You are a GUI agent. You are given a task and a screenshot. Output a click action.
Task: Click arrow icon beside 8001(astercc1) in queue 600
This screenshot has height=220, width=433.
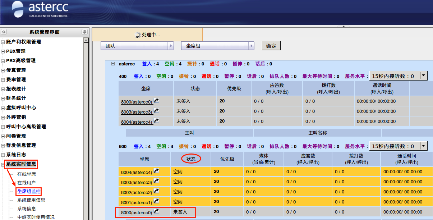(x=156, y=201)
